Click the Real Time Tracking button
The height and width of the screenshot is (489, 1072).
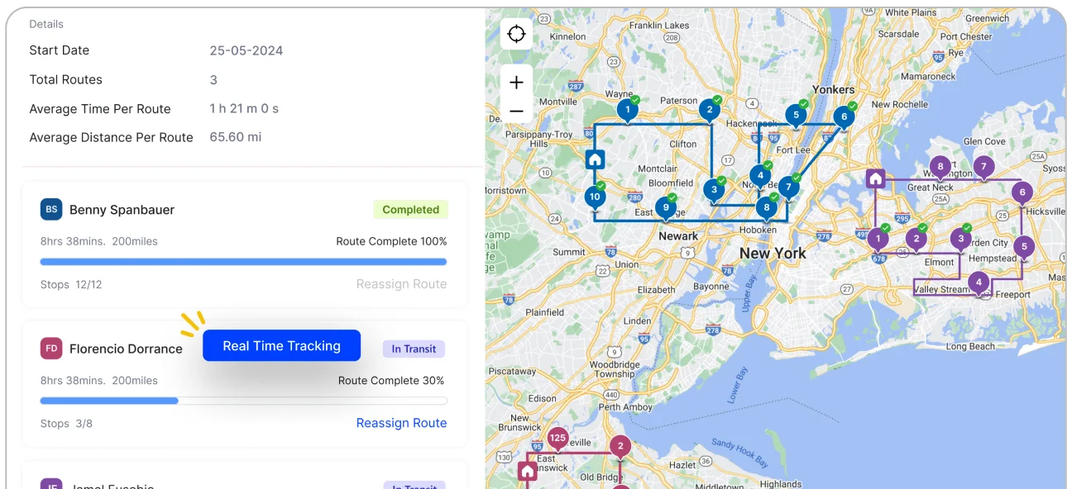tap(281, 346)
